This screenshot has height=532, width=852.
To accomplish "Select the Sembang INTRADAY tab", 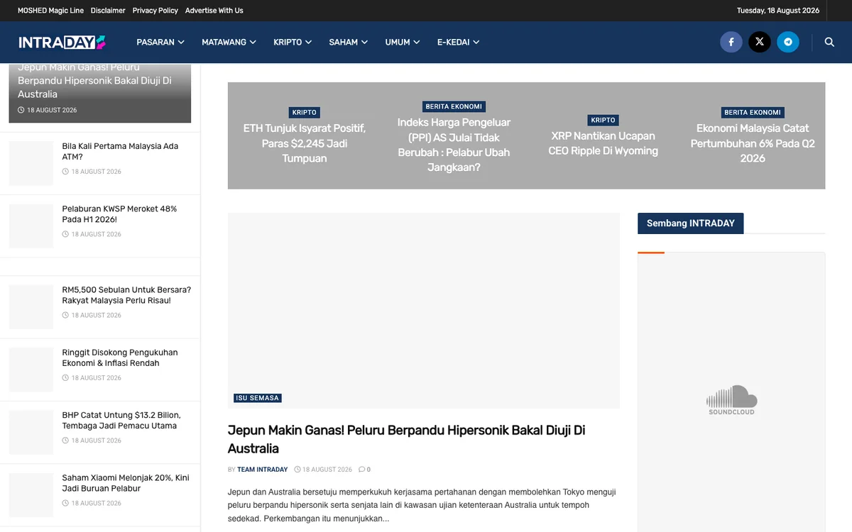I will (690, 223).
